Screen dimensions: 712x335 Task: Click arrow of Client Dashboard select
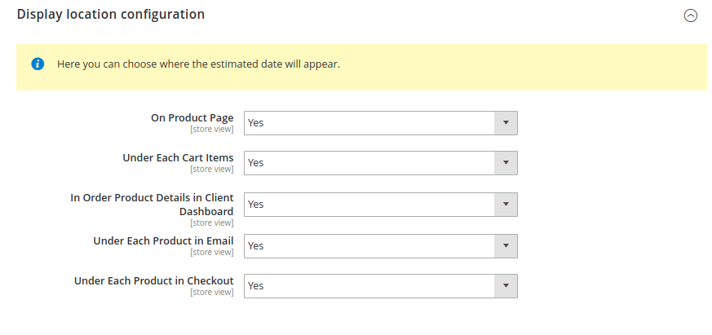(x=506, y=205)
